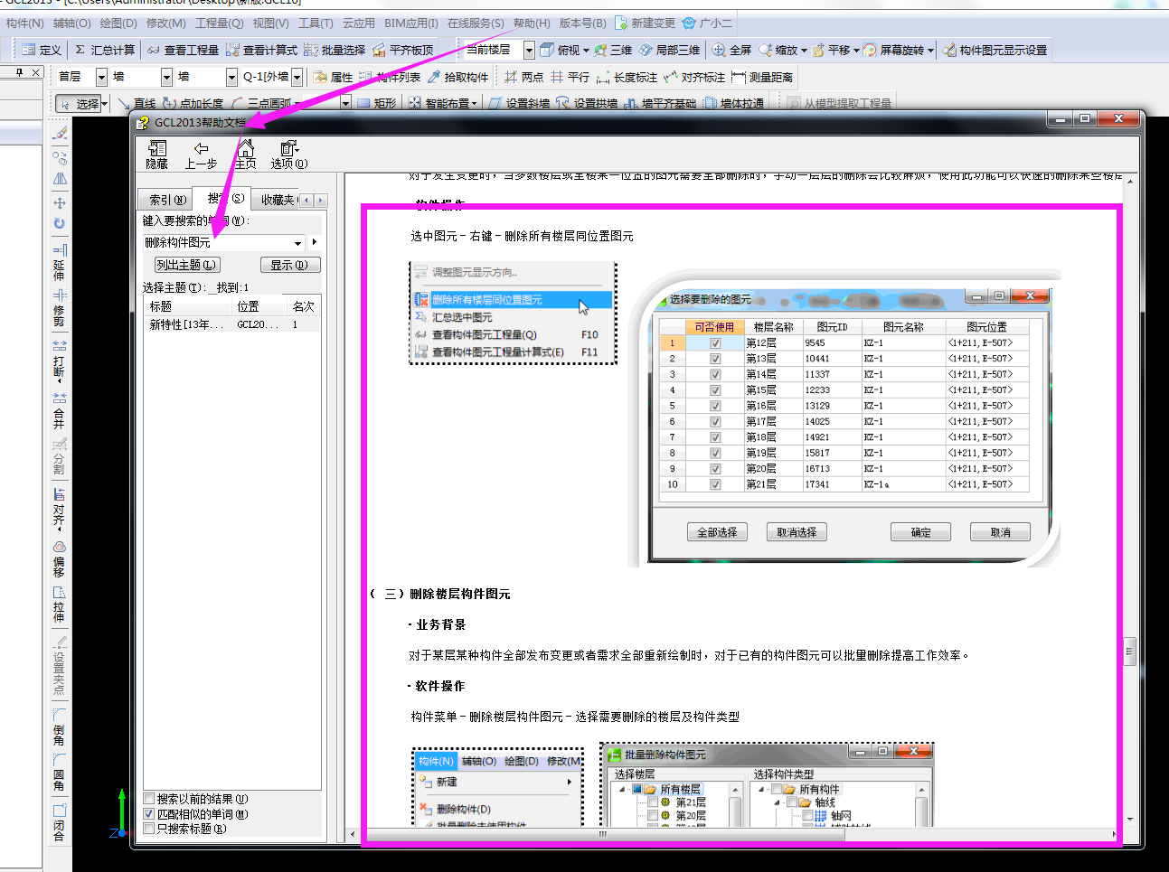1169x872 pixels.
Task: Select the 新特性[13年... search result row
Action: coord(231,324)
